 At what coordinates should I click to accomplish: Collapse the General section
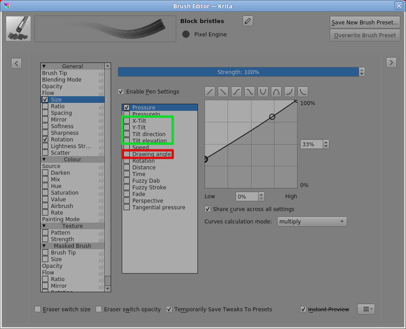pos(44,67)
